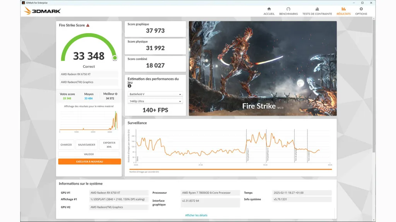
Task: Expand Afficher les détails in system information
Action: [196, 215]
